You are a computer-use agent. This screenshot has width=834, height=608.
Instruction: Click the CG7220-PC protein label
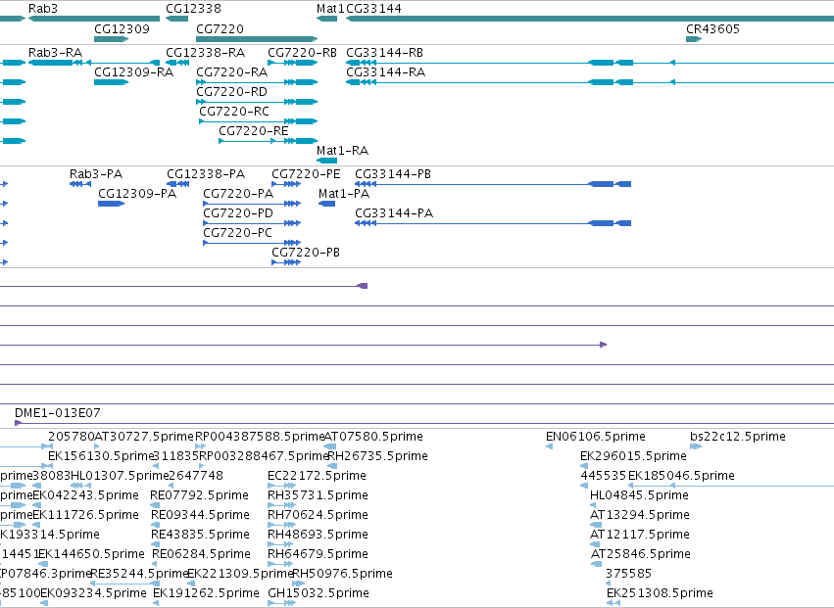[x=238, y=233]
